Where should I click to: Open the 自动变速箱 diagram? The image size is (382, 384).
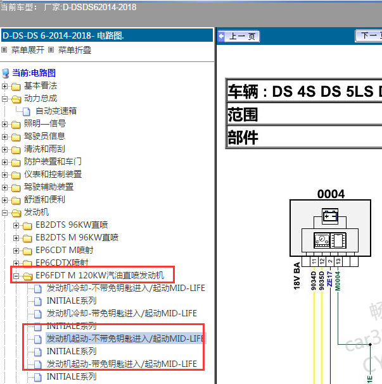coord(56,111)
